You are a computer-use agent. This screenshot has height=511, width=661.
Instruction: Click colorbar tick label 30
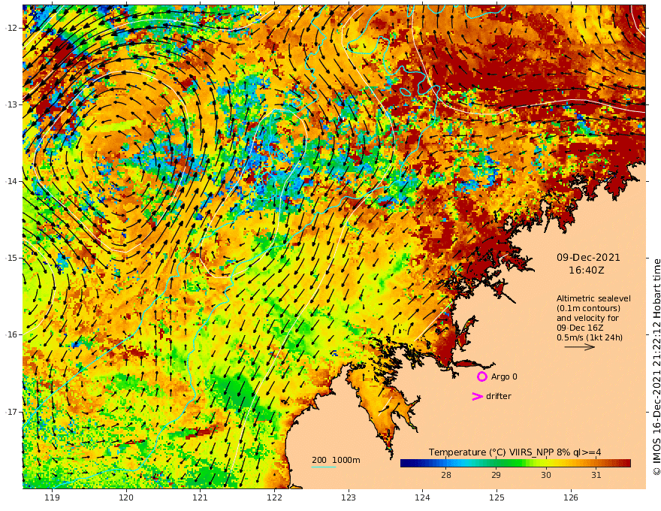546,475
